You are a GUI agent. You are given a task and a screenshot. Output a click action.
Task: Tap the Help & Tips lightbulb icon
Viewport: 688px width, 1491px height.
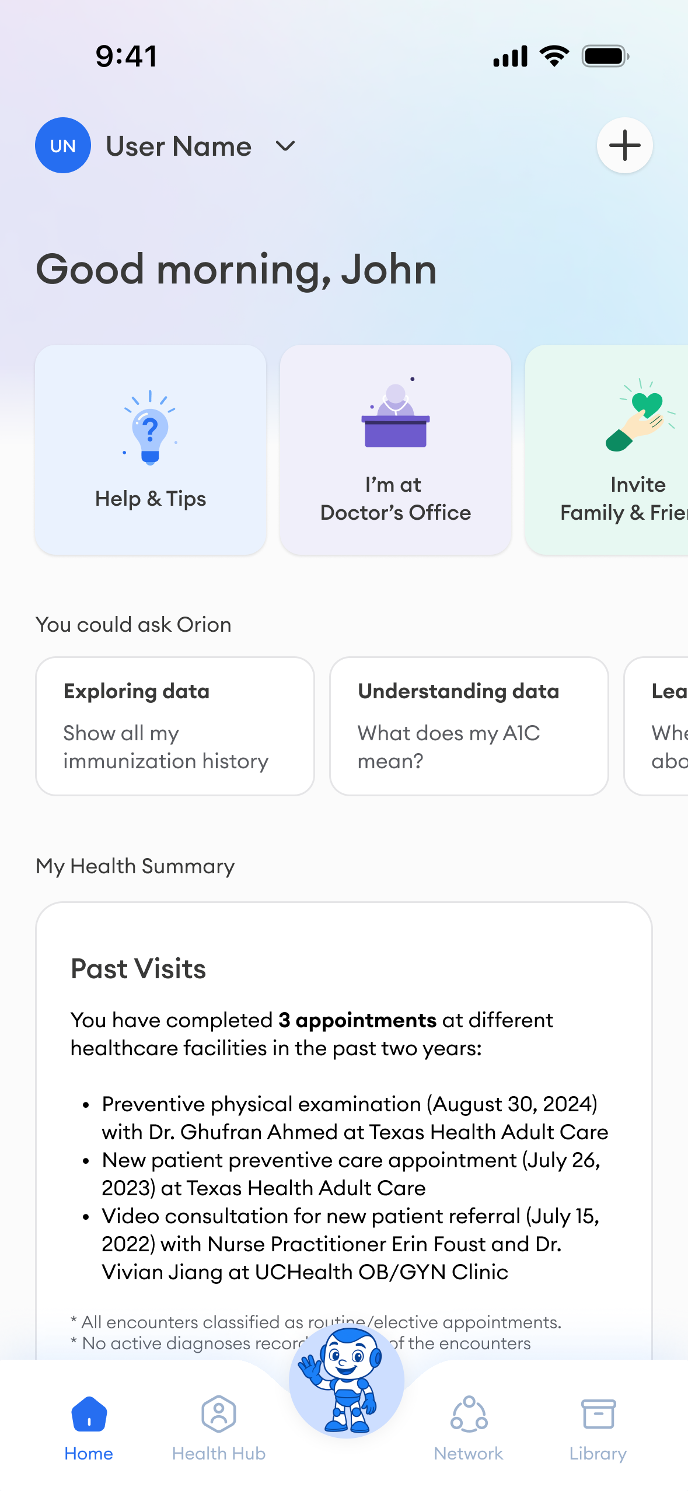click(150, 428)
